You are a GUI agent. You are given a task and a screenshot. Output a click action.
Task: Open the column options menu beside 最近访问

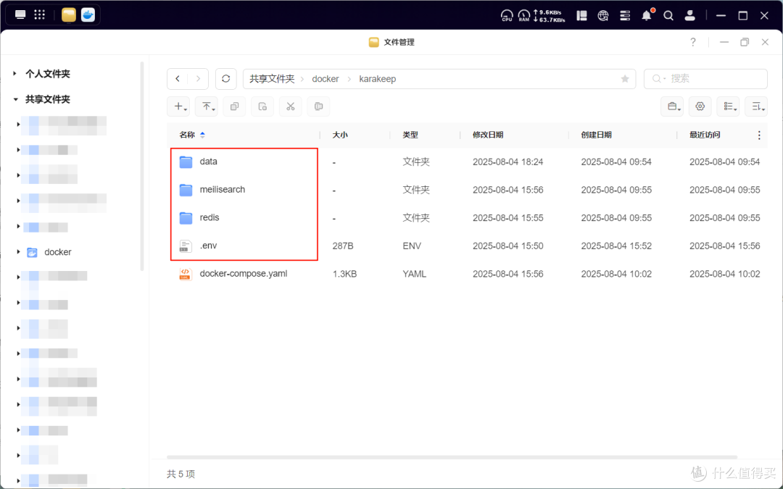[x=758, y=135]
